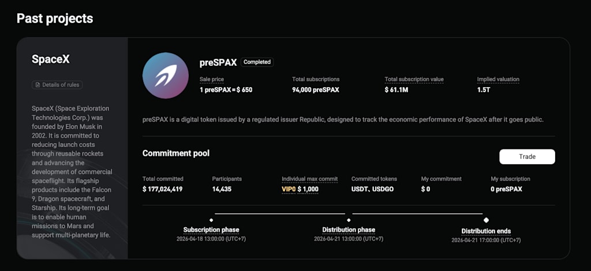Click the Implied valuation label
Screen dimensions: 591x271
pos(498,80)
